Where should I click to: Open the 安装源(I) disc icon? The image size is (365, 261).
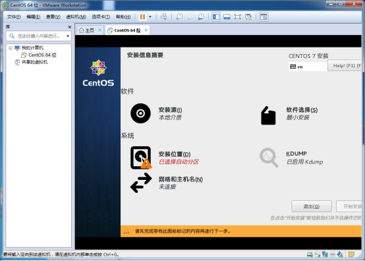pos(140,113)
